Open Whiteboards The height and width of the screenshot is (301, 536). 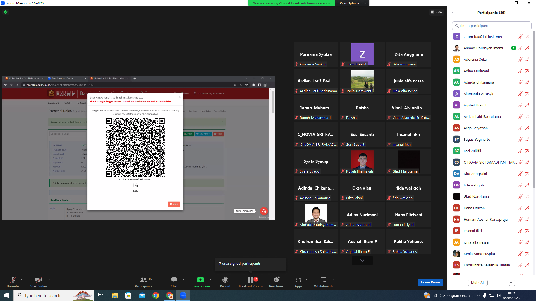point(324,282)
